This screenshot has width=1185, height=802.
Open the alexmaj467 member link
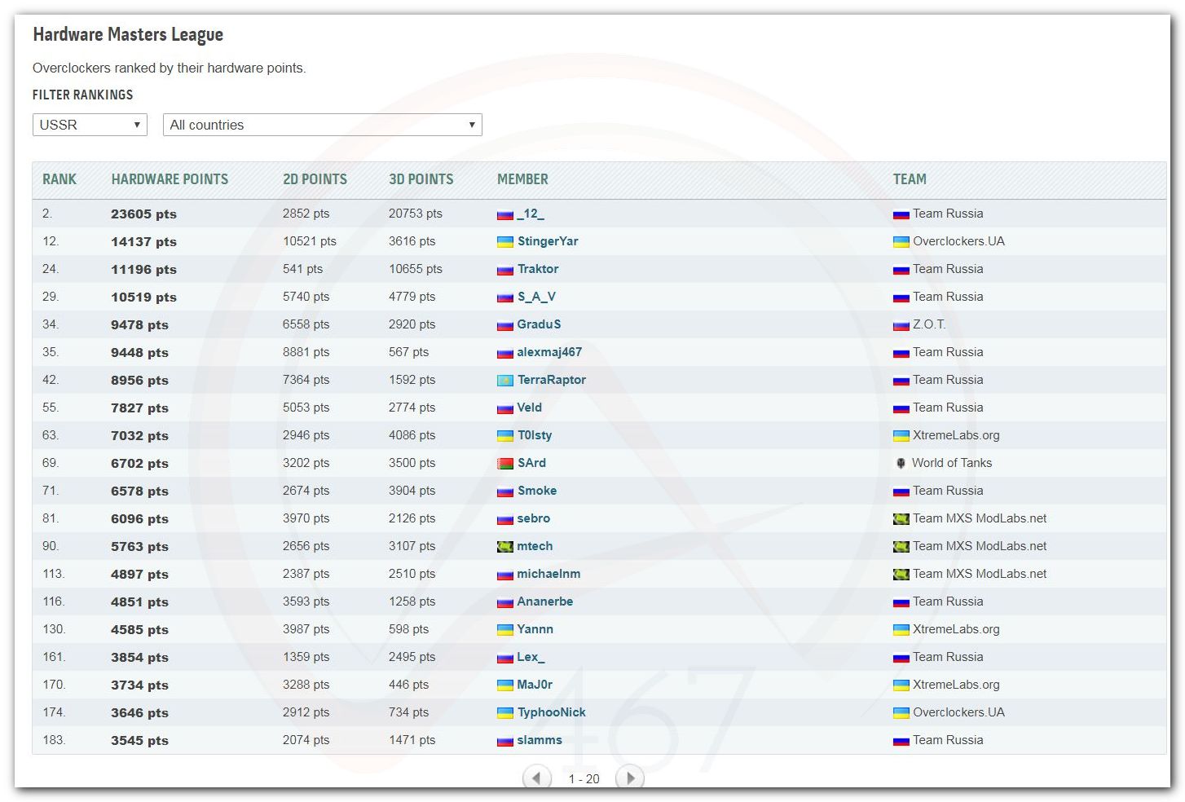[549, 352]
